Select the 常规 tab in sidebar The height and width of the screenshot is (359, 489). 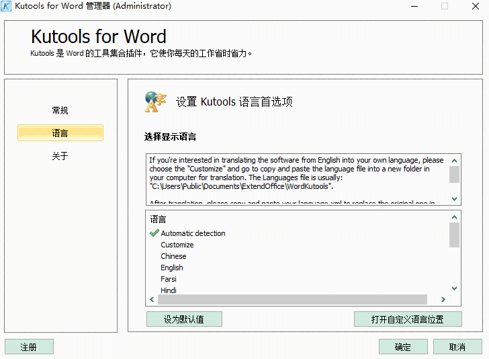coord(60,110)
